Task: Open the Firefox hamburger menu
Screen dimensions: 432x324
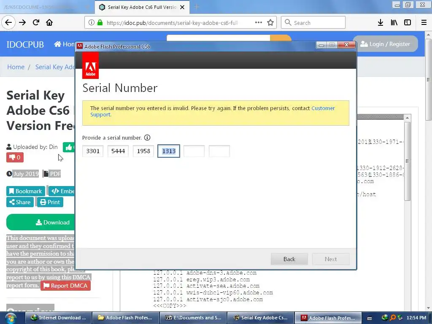Action: (x=424, y=23)
